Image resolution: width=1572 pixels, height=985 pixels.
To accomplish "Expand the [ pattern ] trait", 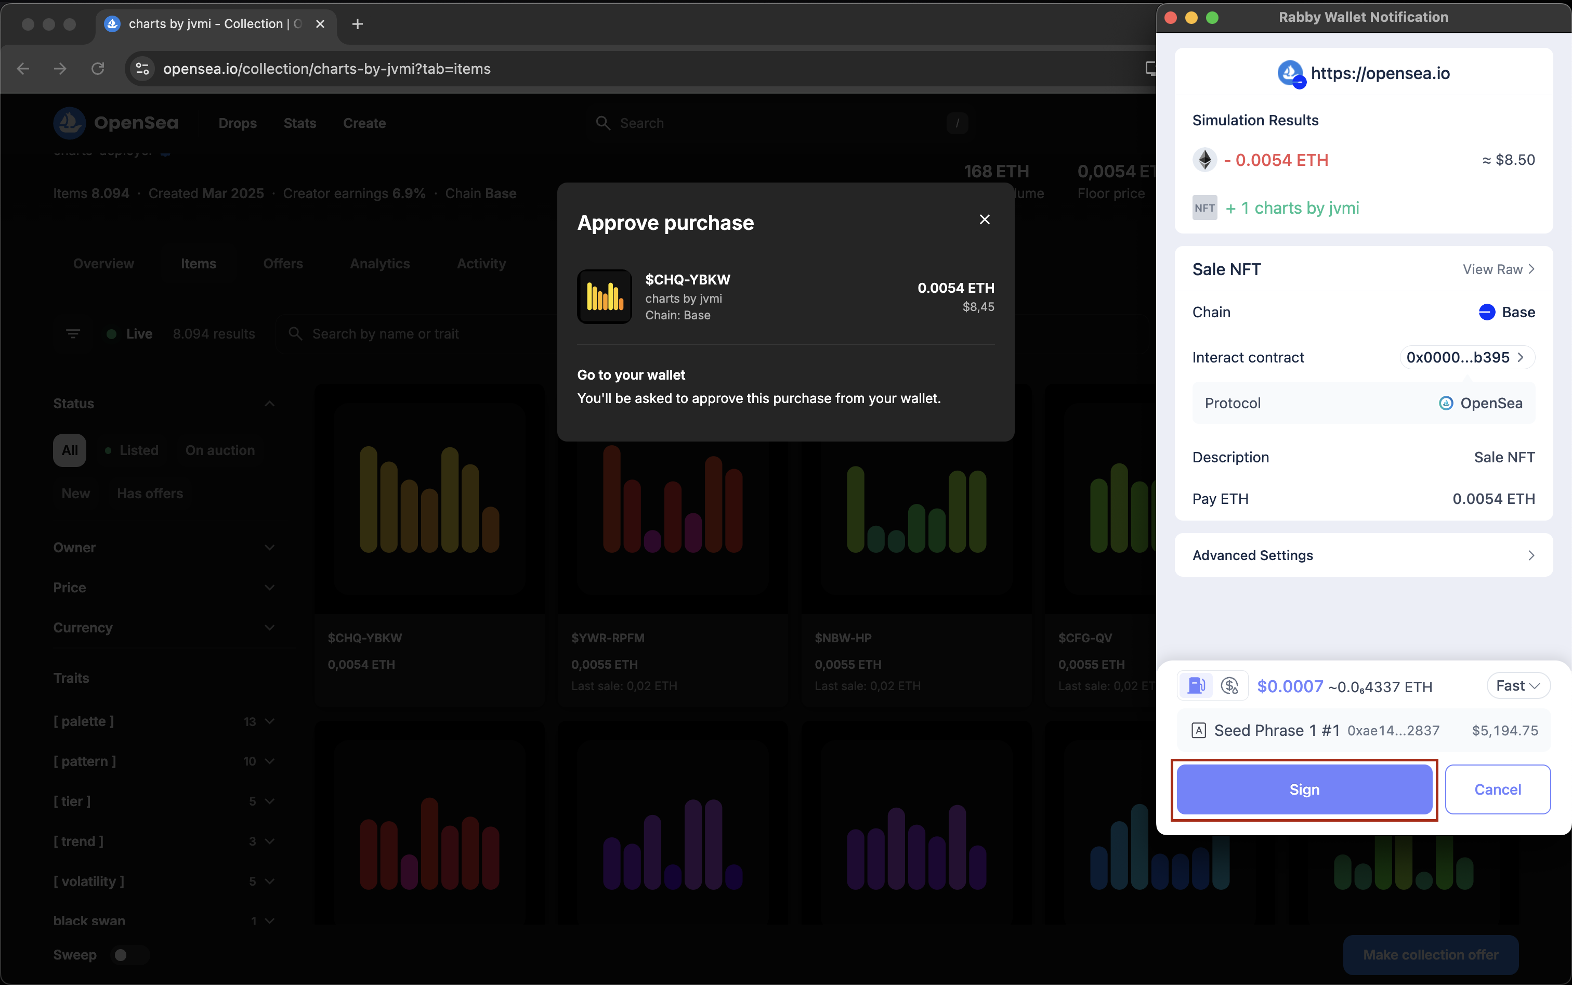I will [x=164, y=761].
